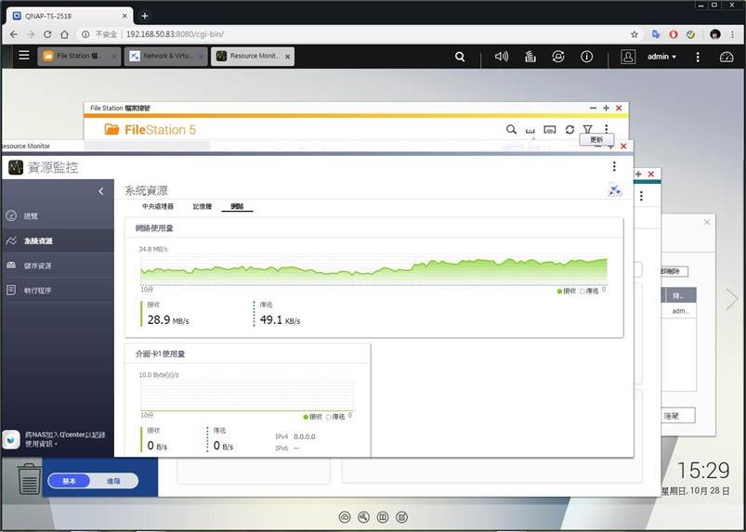The height and width of the screenshot is (532, 746).
Task: Open Chrome's three-dot menu
Action: 732,34
